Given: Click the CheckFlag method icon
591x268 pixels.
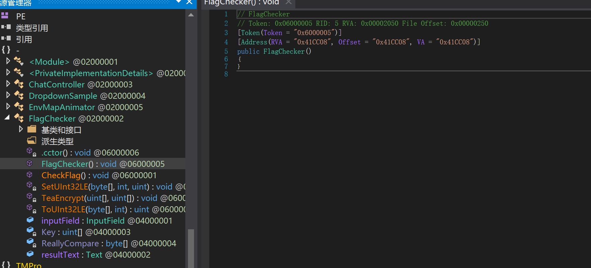Looking at the screenshot, I should [30, 175].
